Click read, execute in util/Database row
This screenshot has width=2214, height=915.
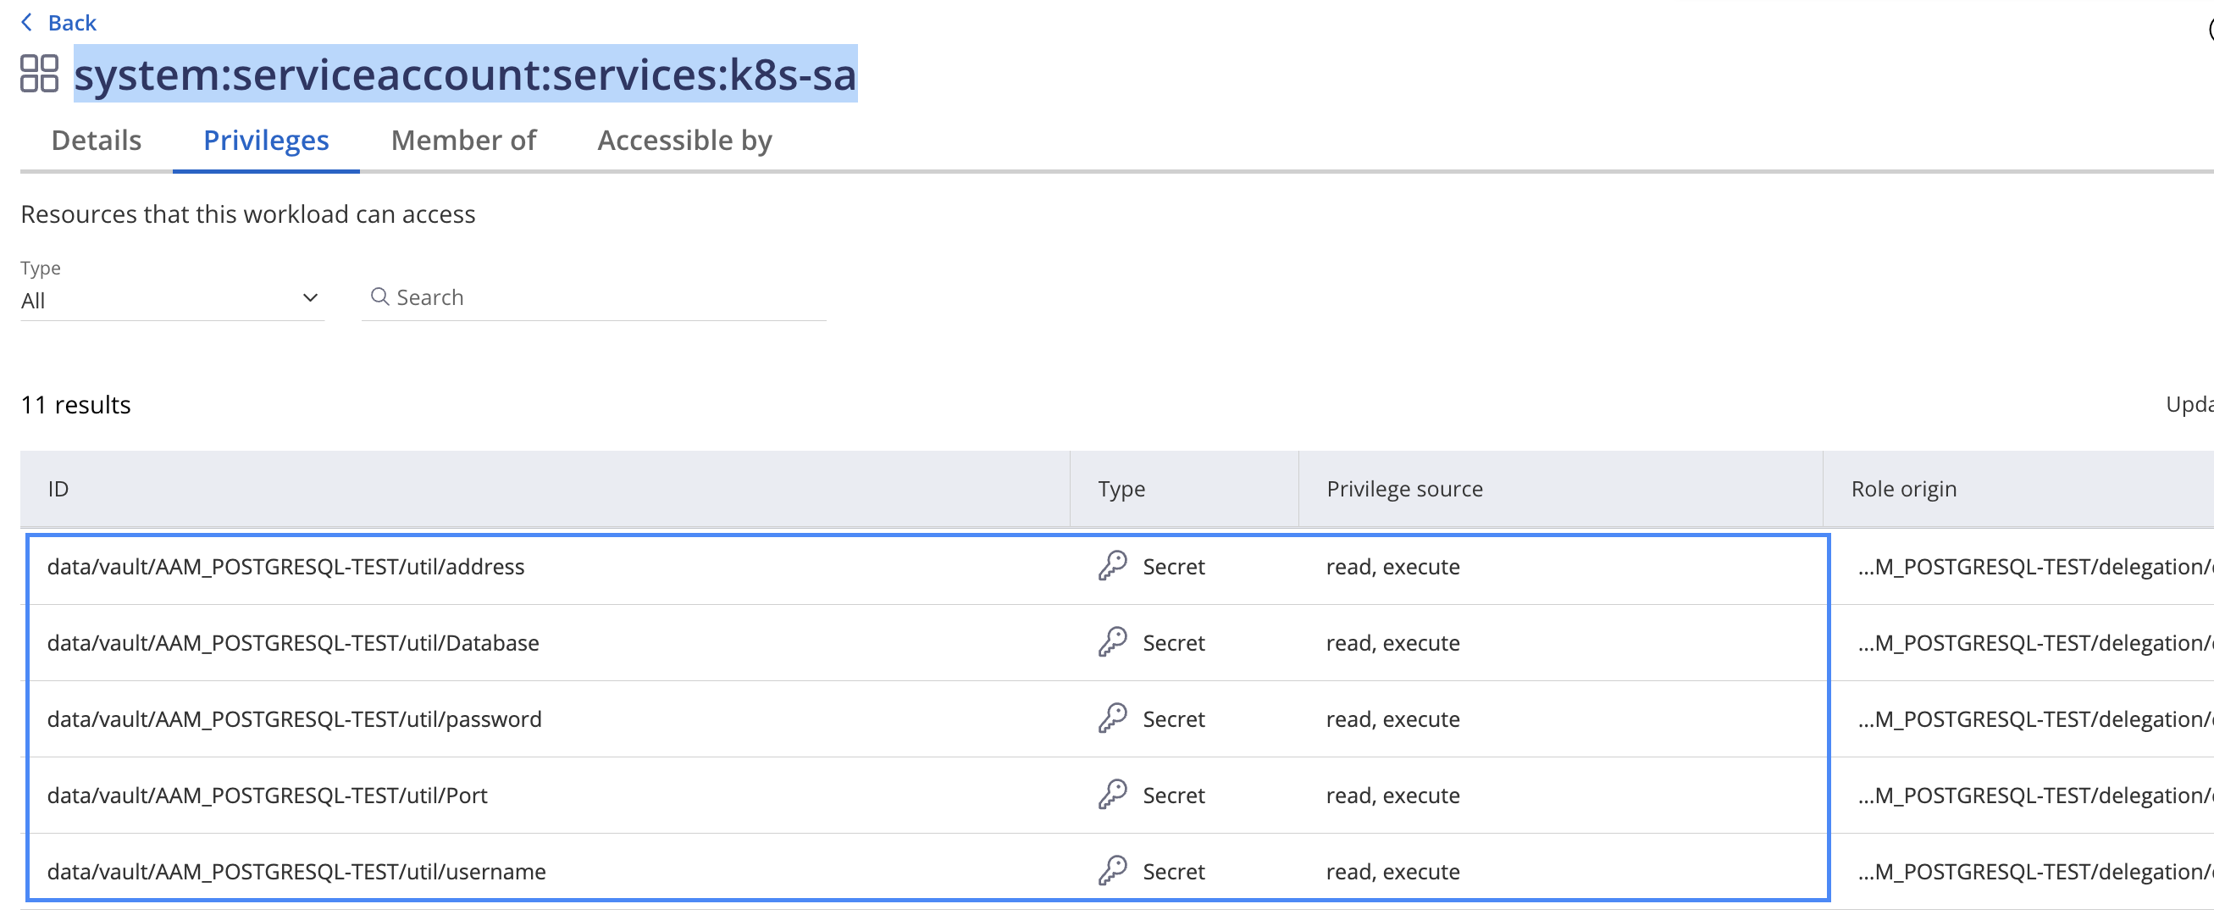(1392, 643)
